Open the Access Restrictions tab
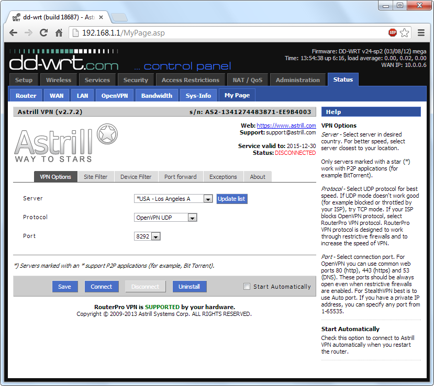This screenshot has width=434, height=386. coord(191,80)
